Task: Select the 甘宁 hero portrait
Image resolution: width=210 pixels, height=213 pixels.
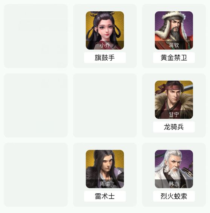Action: 174,100
